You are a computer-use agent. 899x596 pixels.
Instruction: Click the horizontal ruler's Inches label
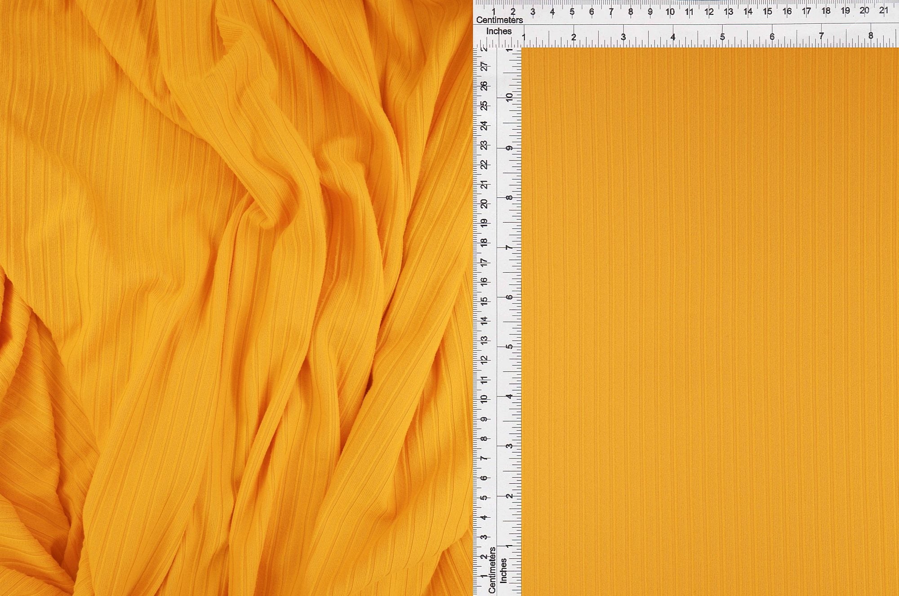pyautogui.click(x=499, y=31)
